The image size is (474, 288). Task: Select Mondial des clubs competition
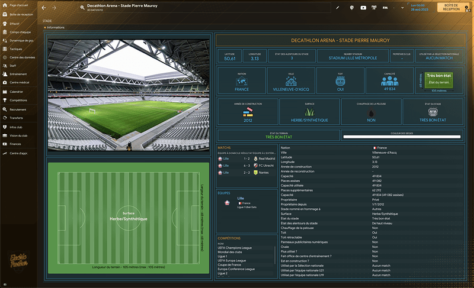[230, 252]
